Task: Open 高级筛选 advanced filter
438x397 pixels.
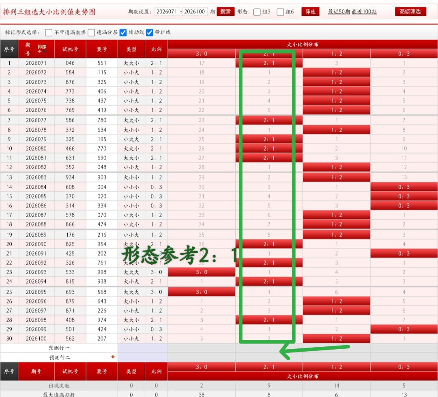Action: coord(410,12)
